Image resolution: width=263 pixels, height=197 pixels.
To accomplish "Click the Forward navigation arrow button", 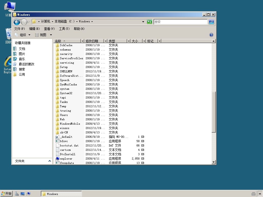I will 24,22.
